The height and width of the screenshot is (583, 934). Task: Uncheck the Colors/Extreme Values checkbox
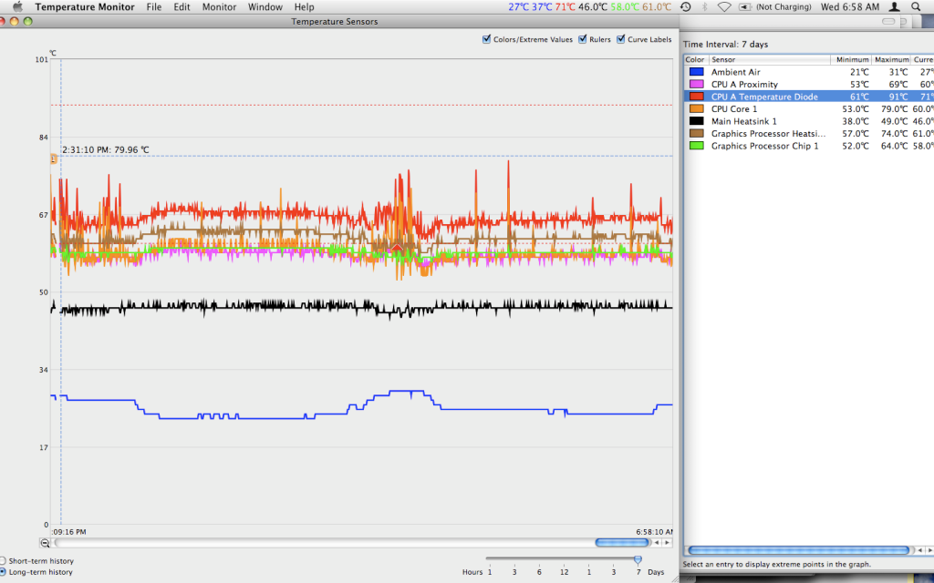487,39
